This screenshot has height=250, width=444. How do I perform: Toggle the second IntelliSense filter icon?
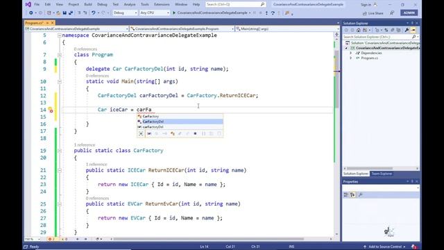click(149, 133)
